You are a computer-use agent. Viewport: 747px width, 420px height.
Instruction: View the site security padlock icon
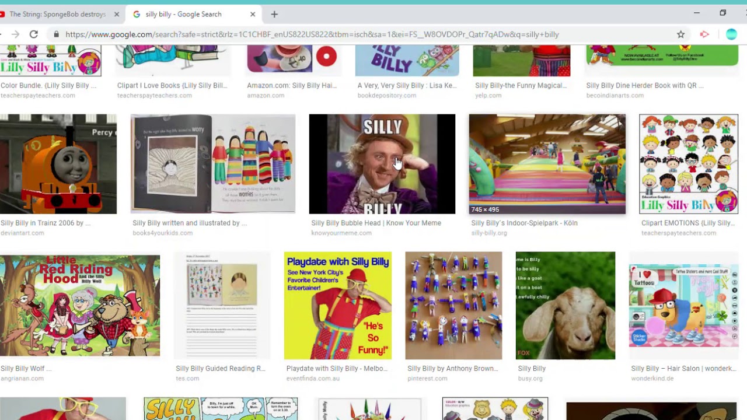point(56,34)
